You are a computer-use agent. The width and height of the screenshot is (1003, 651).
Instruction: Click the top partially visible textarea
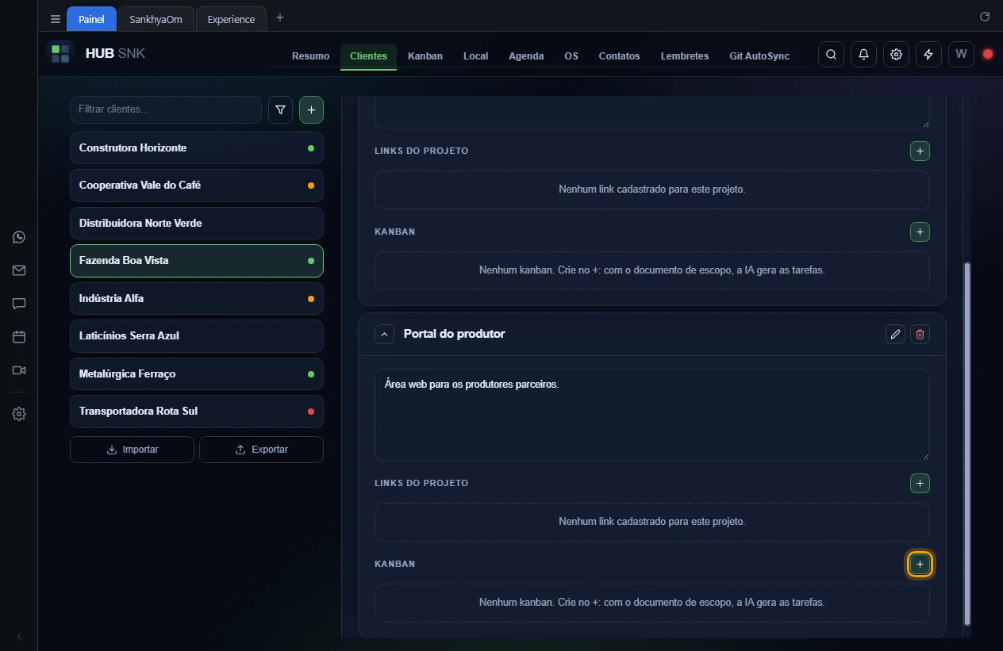(652, 112)
